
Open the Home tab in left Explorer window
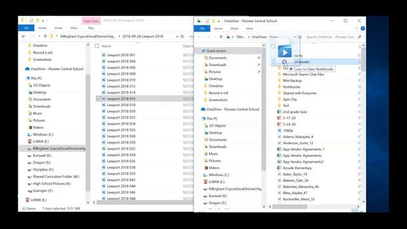(43, 28)
